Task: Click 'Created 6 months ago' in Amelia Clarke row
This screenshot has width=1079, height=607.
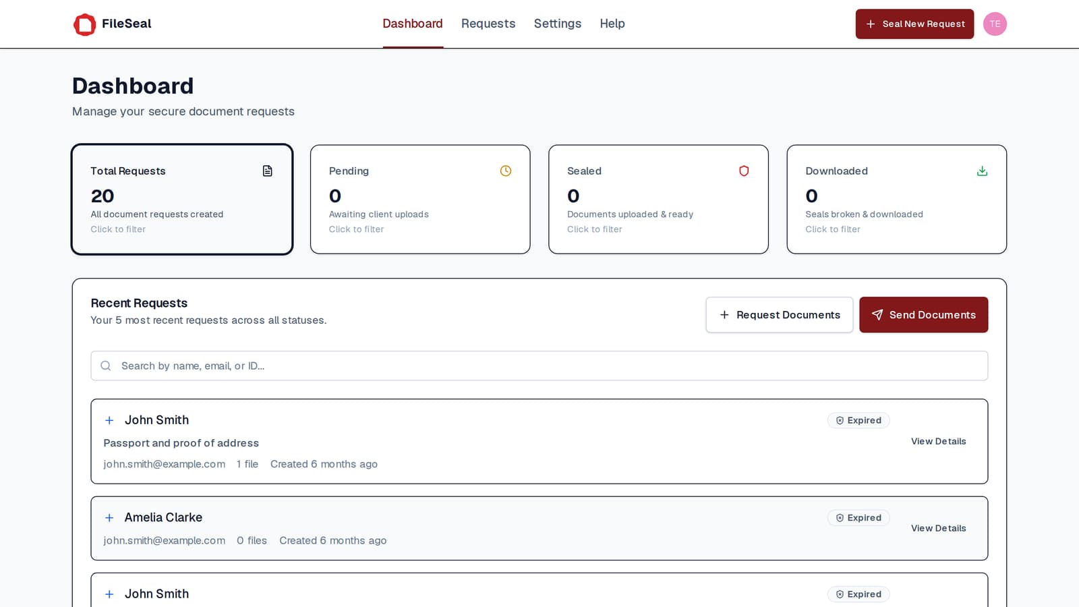Action: (333, 540)
